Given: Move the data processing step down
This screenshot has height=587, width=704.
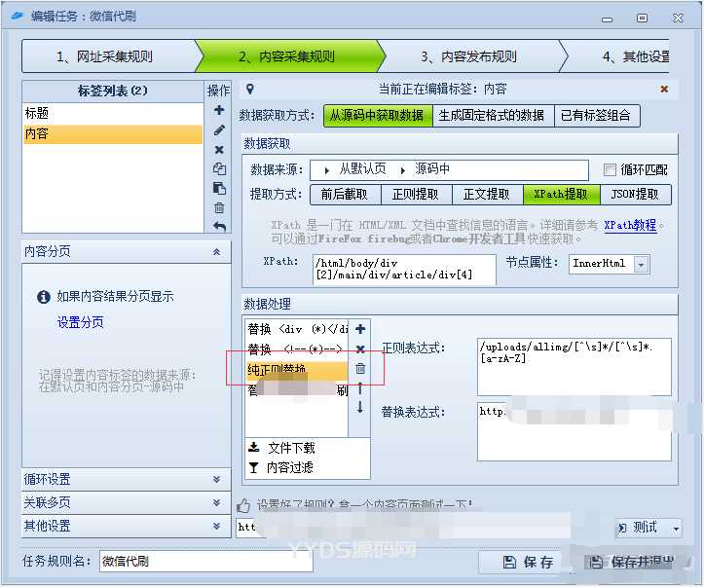Looking at the screenshot, I should pyautogui.click(x=360, y=407).
